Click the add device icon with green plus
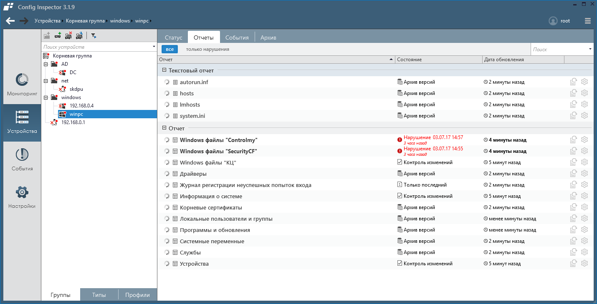The height and width of the screenshot is (304, 597). coord(58,36)
